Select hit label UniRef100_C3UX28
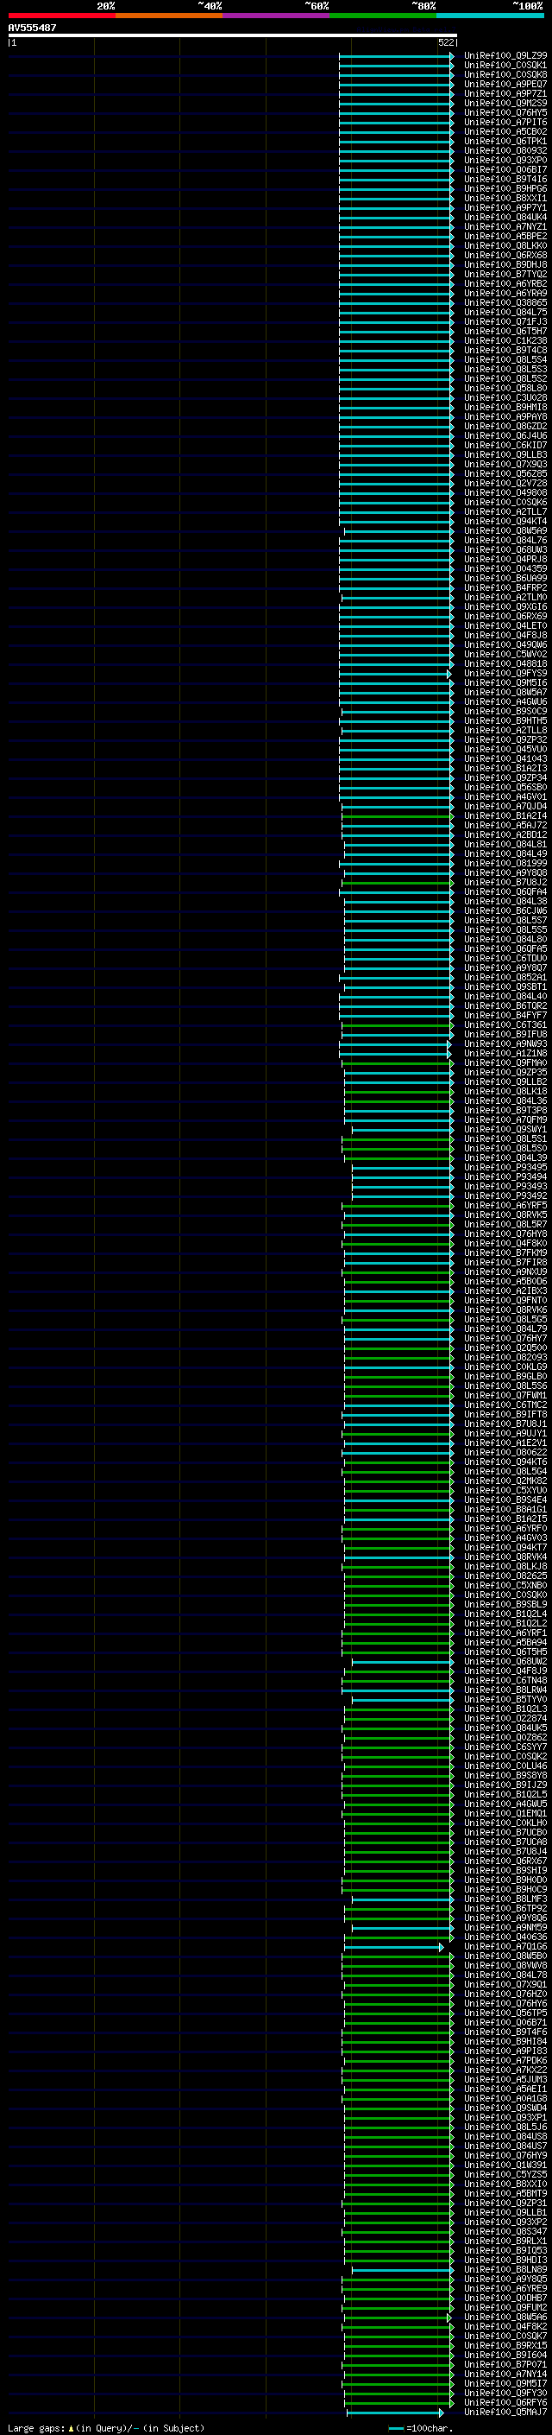 coord(505,398)
